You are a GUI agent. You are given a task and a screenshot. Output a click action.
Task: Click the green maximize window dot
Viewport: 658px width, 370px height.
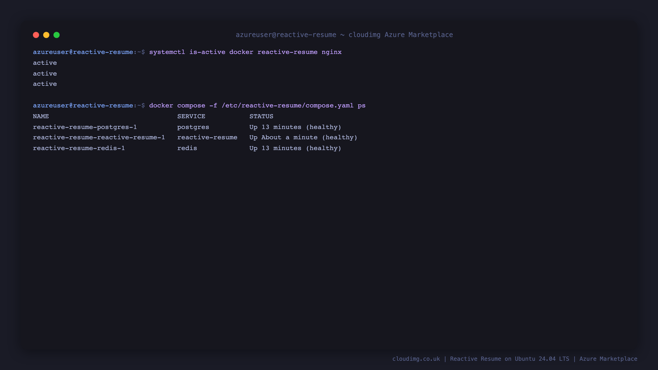click(x=57, y=35)
